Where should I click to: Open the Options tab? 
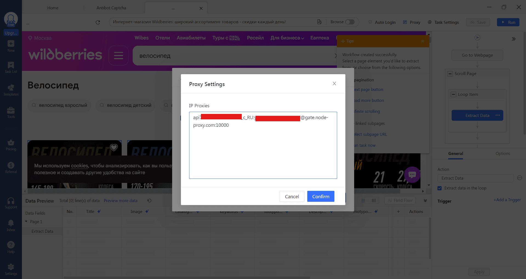pos(503,154)
